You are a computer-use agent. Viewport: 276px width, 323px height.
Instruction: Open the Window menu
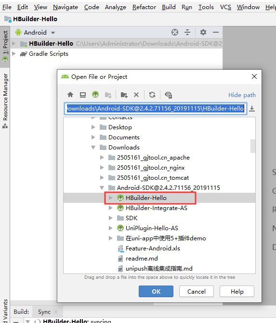tap(248, 7)
